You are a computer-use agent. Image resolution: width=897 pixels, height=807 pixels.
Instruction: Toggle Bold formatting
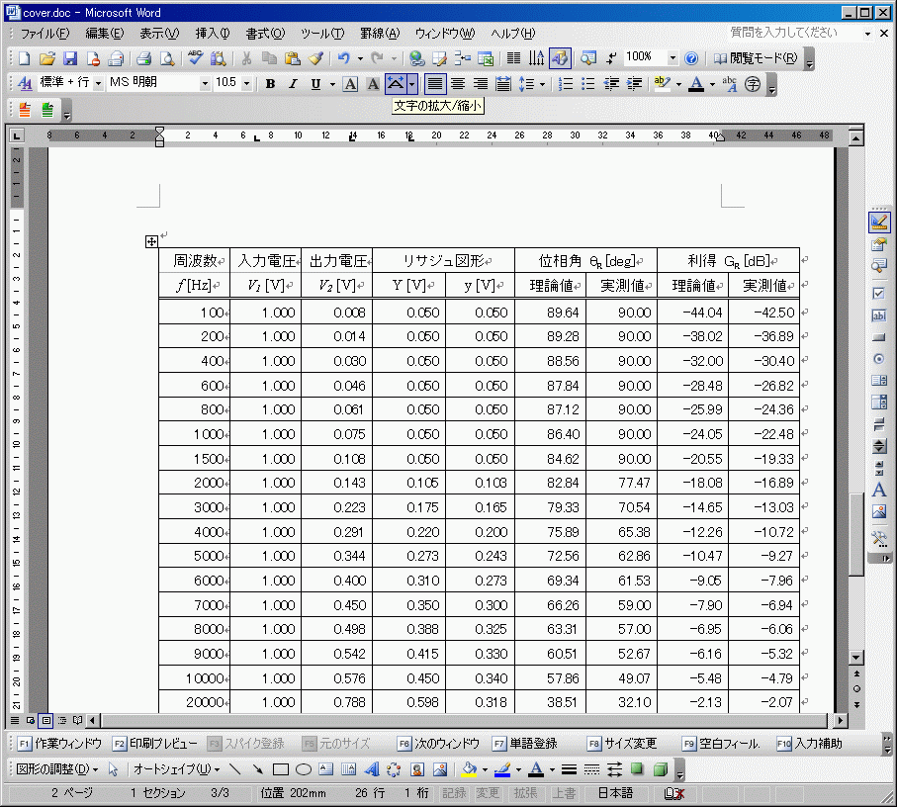pos(270,84)
